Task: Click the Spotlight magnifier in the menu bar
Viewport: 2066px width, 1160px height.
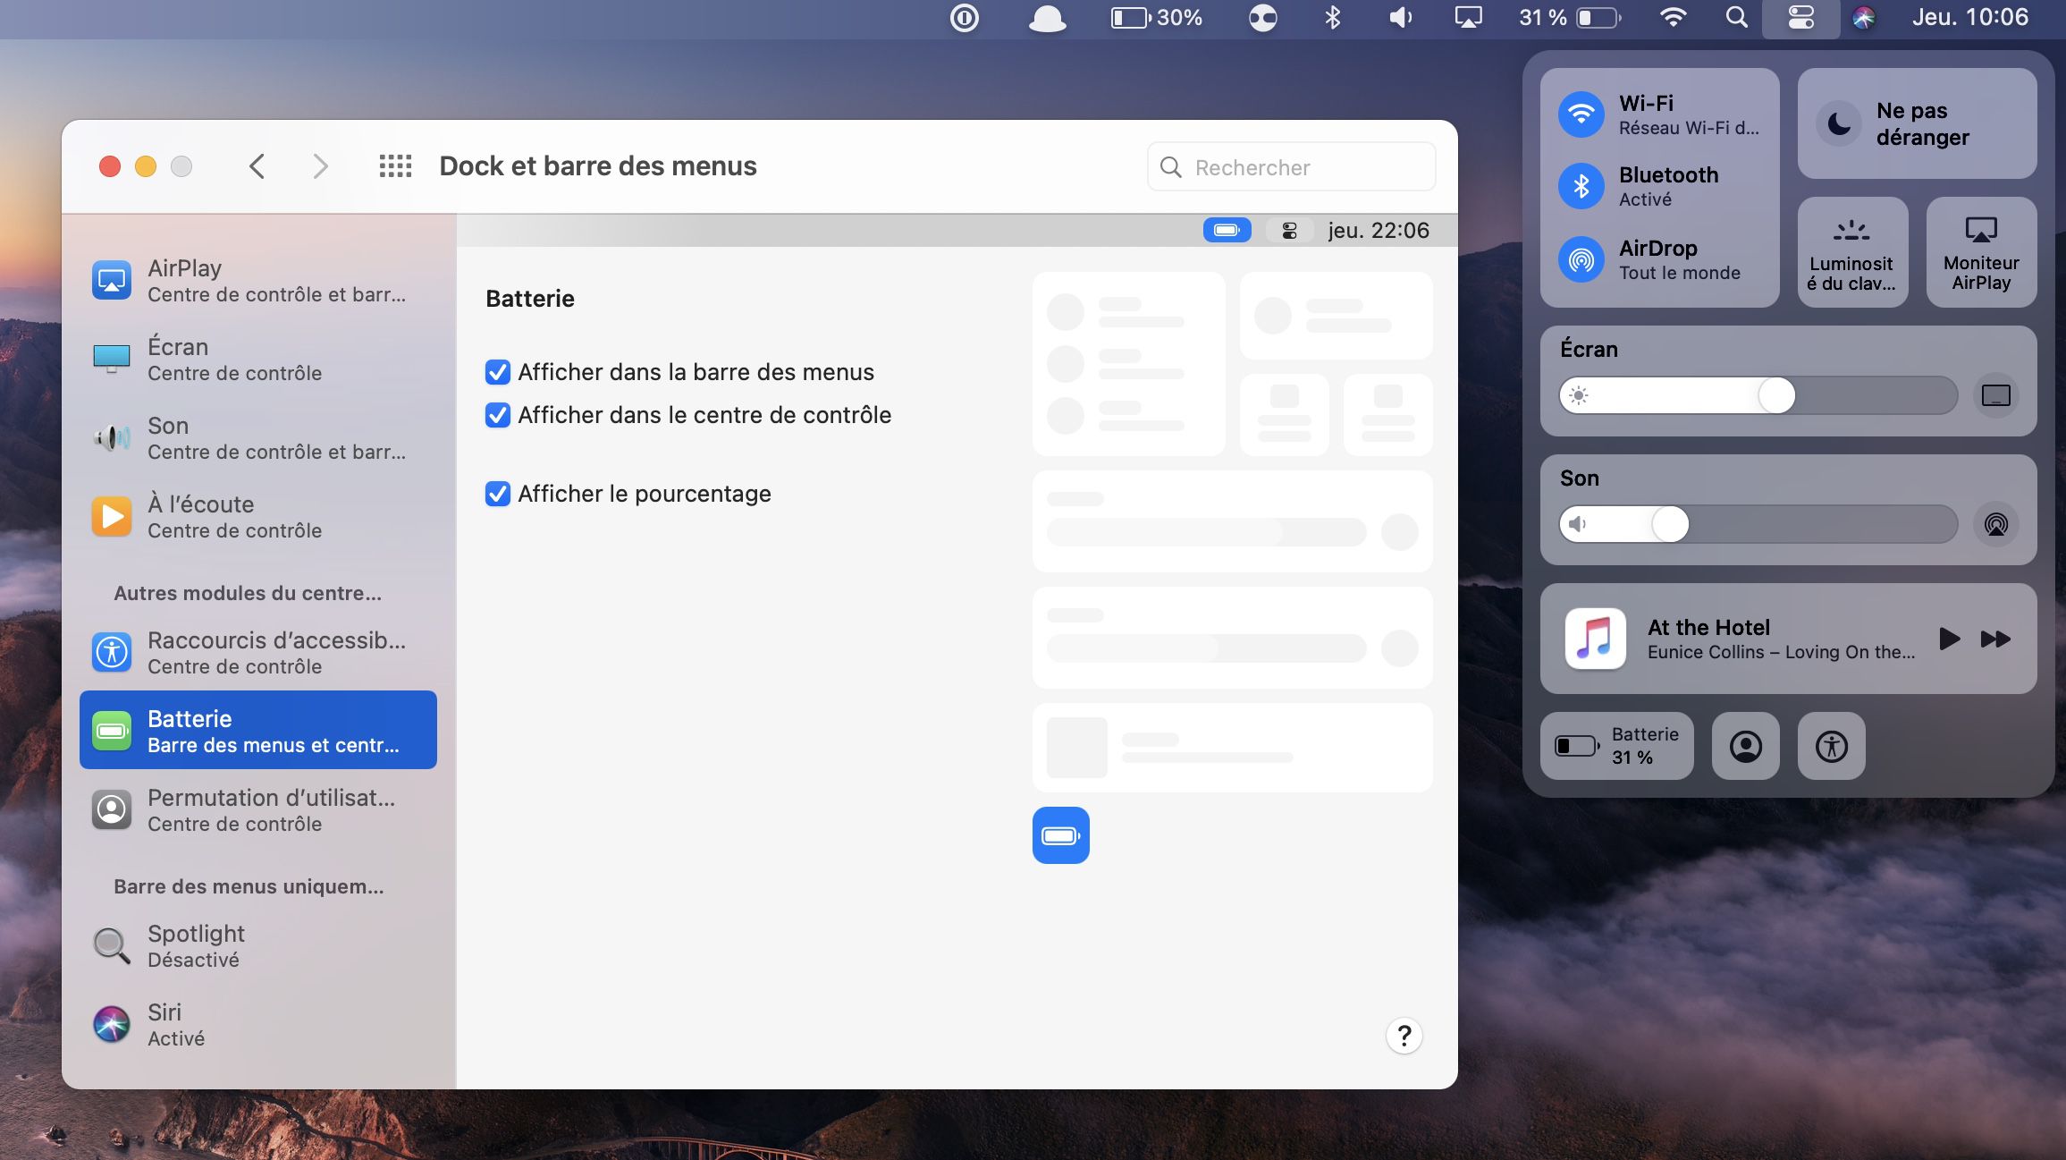Action: pos(1735,18)
